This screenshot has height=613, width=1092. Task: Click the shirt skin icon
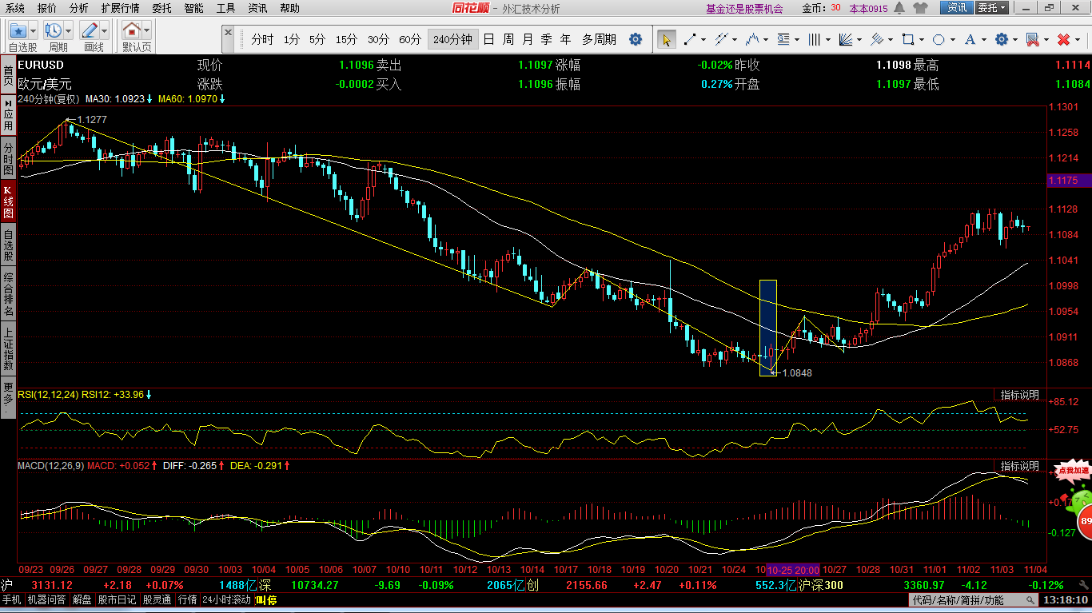coord(920,8)
